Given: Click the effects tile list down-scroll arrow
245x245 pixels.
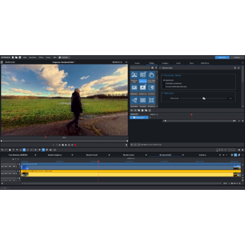Looking at the screenshot, I should (157, 106).
